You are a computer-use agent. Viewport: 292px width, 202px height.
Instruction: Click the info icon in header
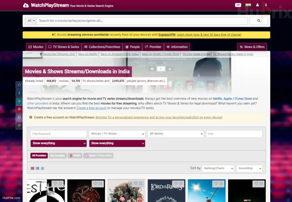click(x=266, y=5)
